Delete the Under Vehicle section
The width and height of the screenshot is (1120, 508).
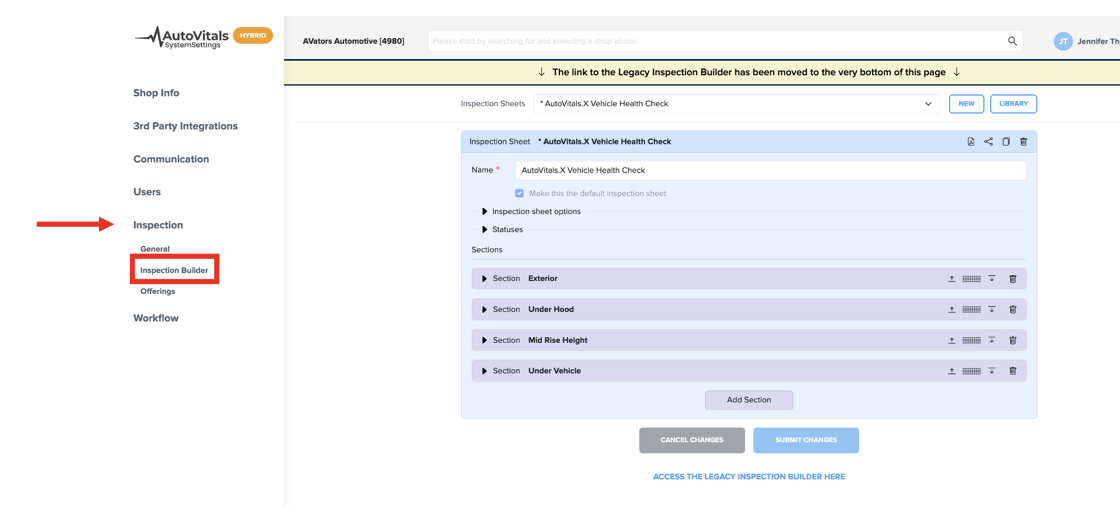coord(1013,371)
